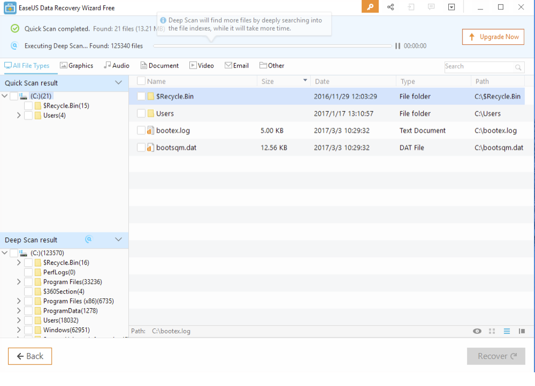Check the Program Files(33236) checkbox

[29, 282]
